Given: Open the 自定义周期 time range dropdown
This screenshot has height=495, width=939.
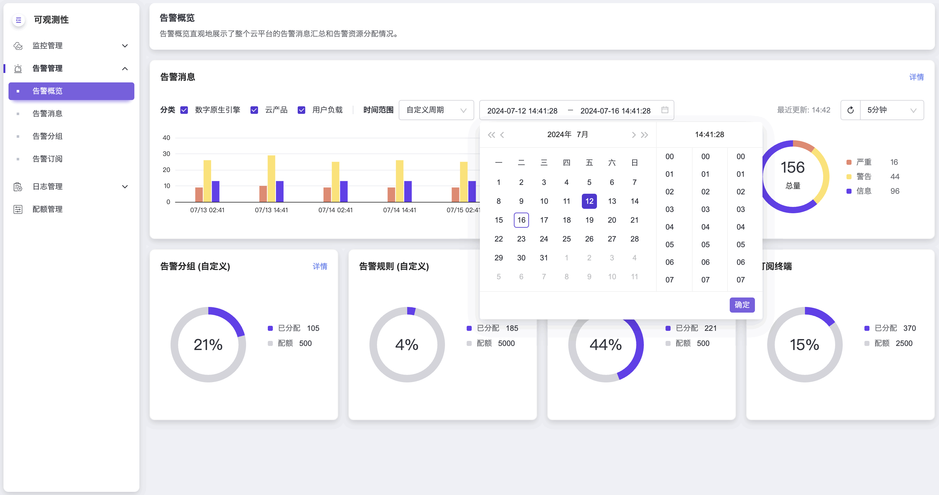Looking at the screenshot, I should [436, 110].
